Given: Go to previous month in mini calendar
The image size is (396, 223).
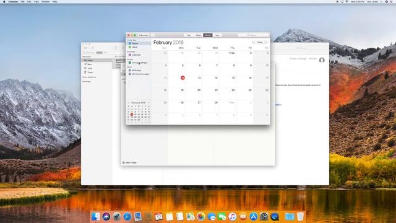Looking at the screenshot, I should [x=128, y=103].
